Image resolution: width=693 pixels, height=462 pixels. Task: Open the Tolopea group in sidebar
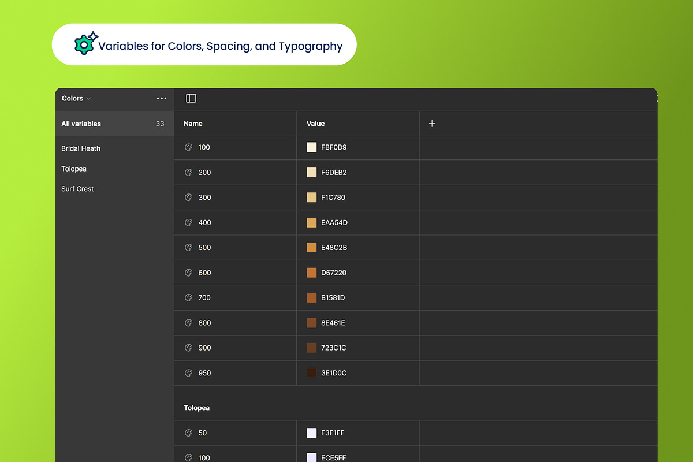point(74,169)
